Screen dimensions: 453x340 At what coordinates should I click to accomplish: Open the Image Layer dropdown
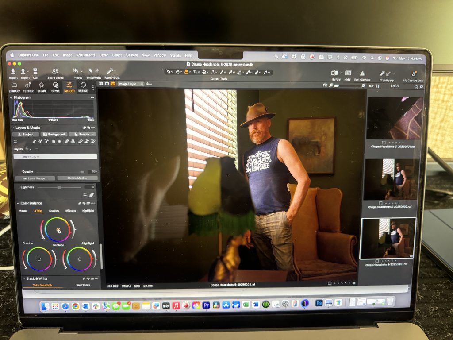click(131, 84)
